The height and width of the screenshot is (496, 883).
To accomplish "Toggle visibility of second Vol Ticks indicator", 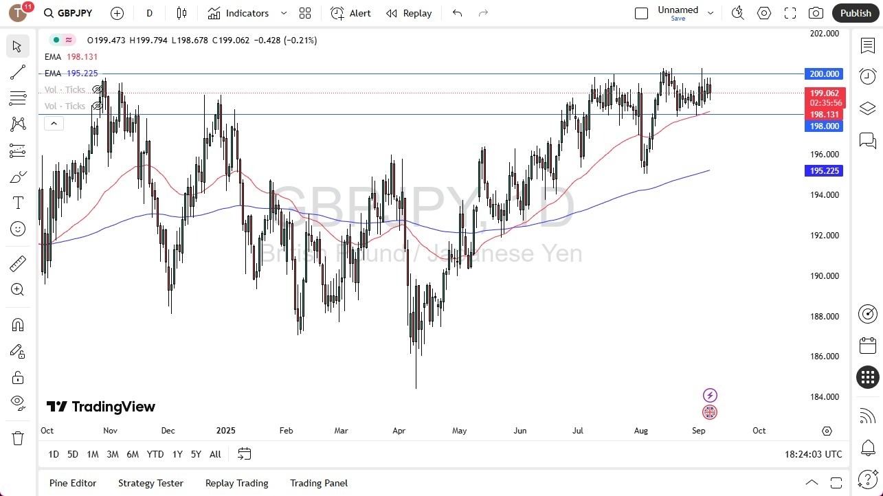I will [96, 106].
